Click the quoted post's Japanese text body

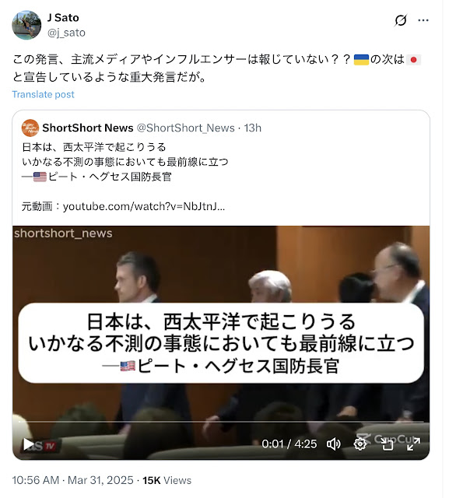(x=125, y=162)
